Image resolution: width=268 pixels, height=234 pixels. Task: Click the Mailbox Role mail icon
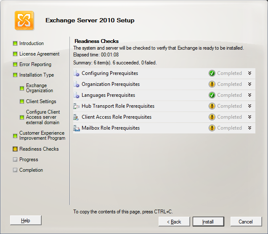77,128
